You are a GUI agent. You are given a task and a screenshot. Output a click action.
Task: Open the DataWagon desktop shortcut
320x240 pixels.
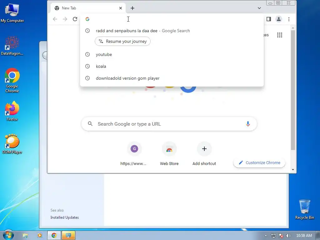[12, 46]
